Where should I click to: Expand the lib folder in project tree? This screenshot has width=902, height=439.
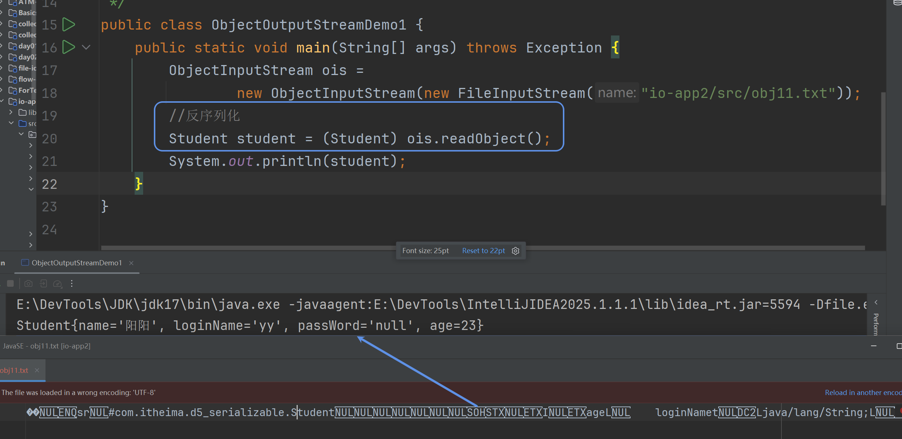pos(11,112)
